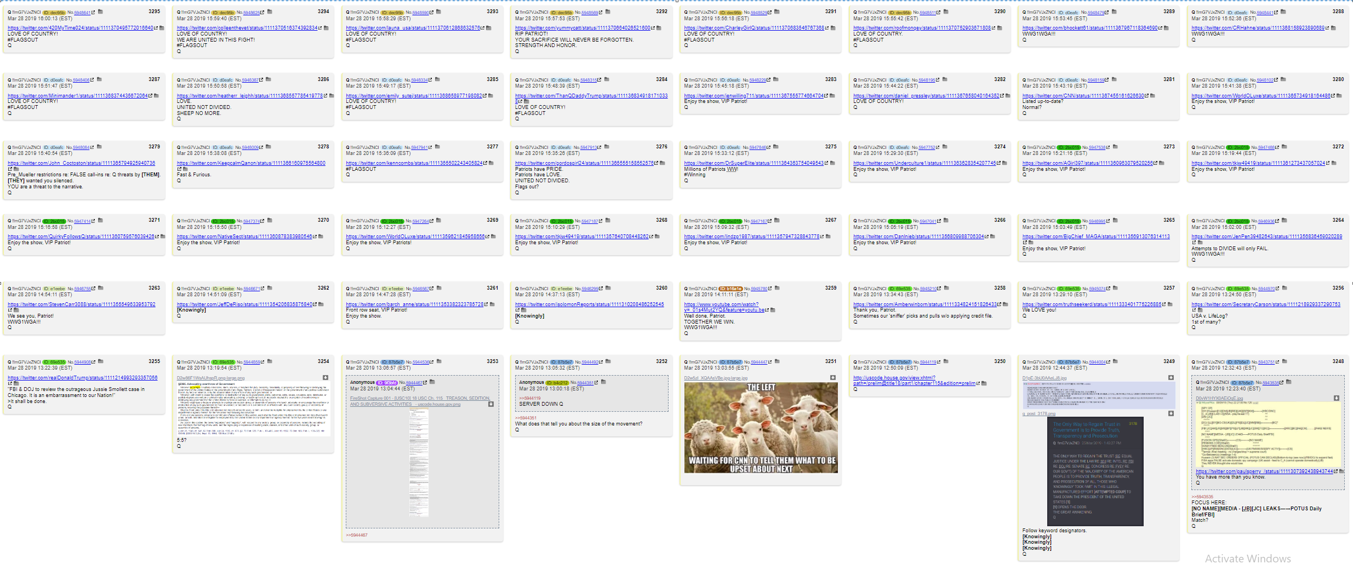Image resolution: width=1353 pixels, height=564 pixels.
Task: Click the folder icon in post 3292 header
Action: [x=608, y=11]
